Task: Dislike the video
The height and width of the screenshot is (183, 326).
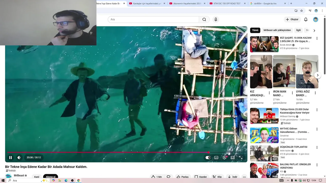Action: 168,177
